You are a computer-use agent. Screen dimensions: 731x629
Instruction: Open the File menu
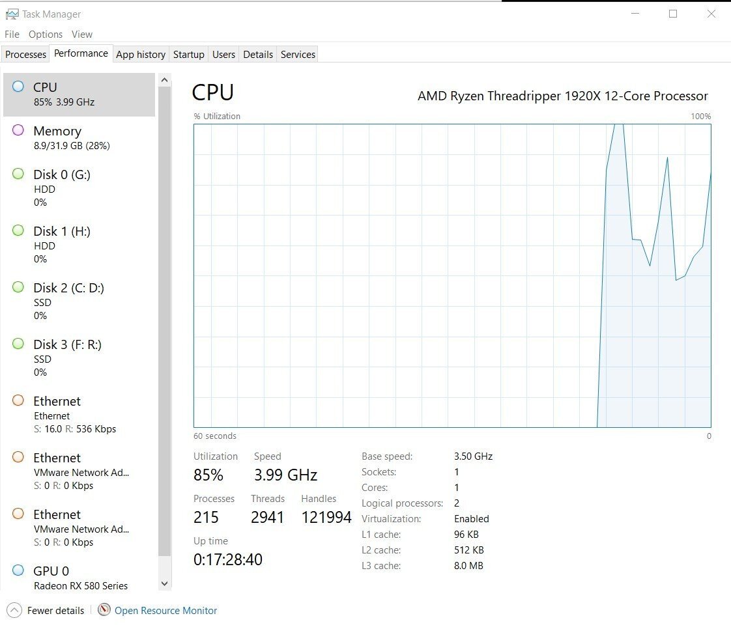click(12, 35)
